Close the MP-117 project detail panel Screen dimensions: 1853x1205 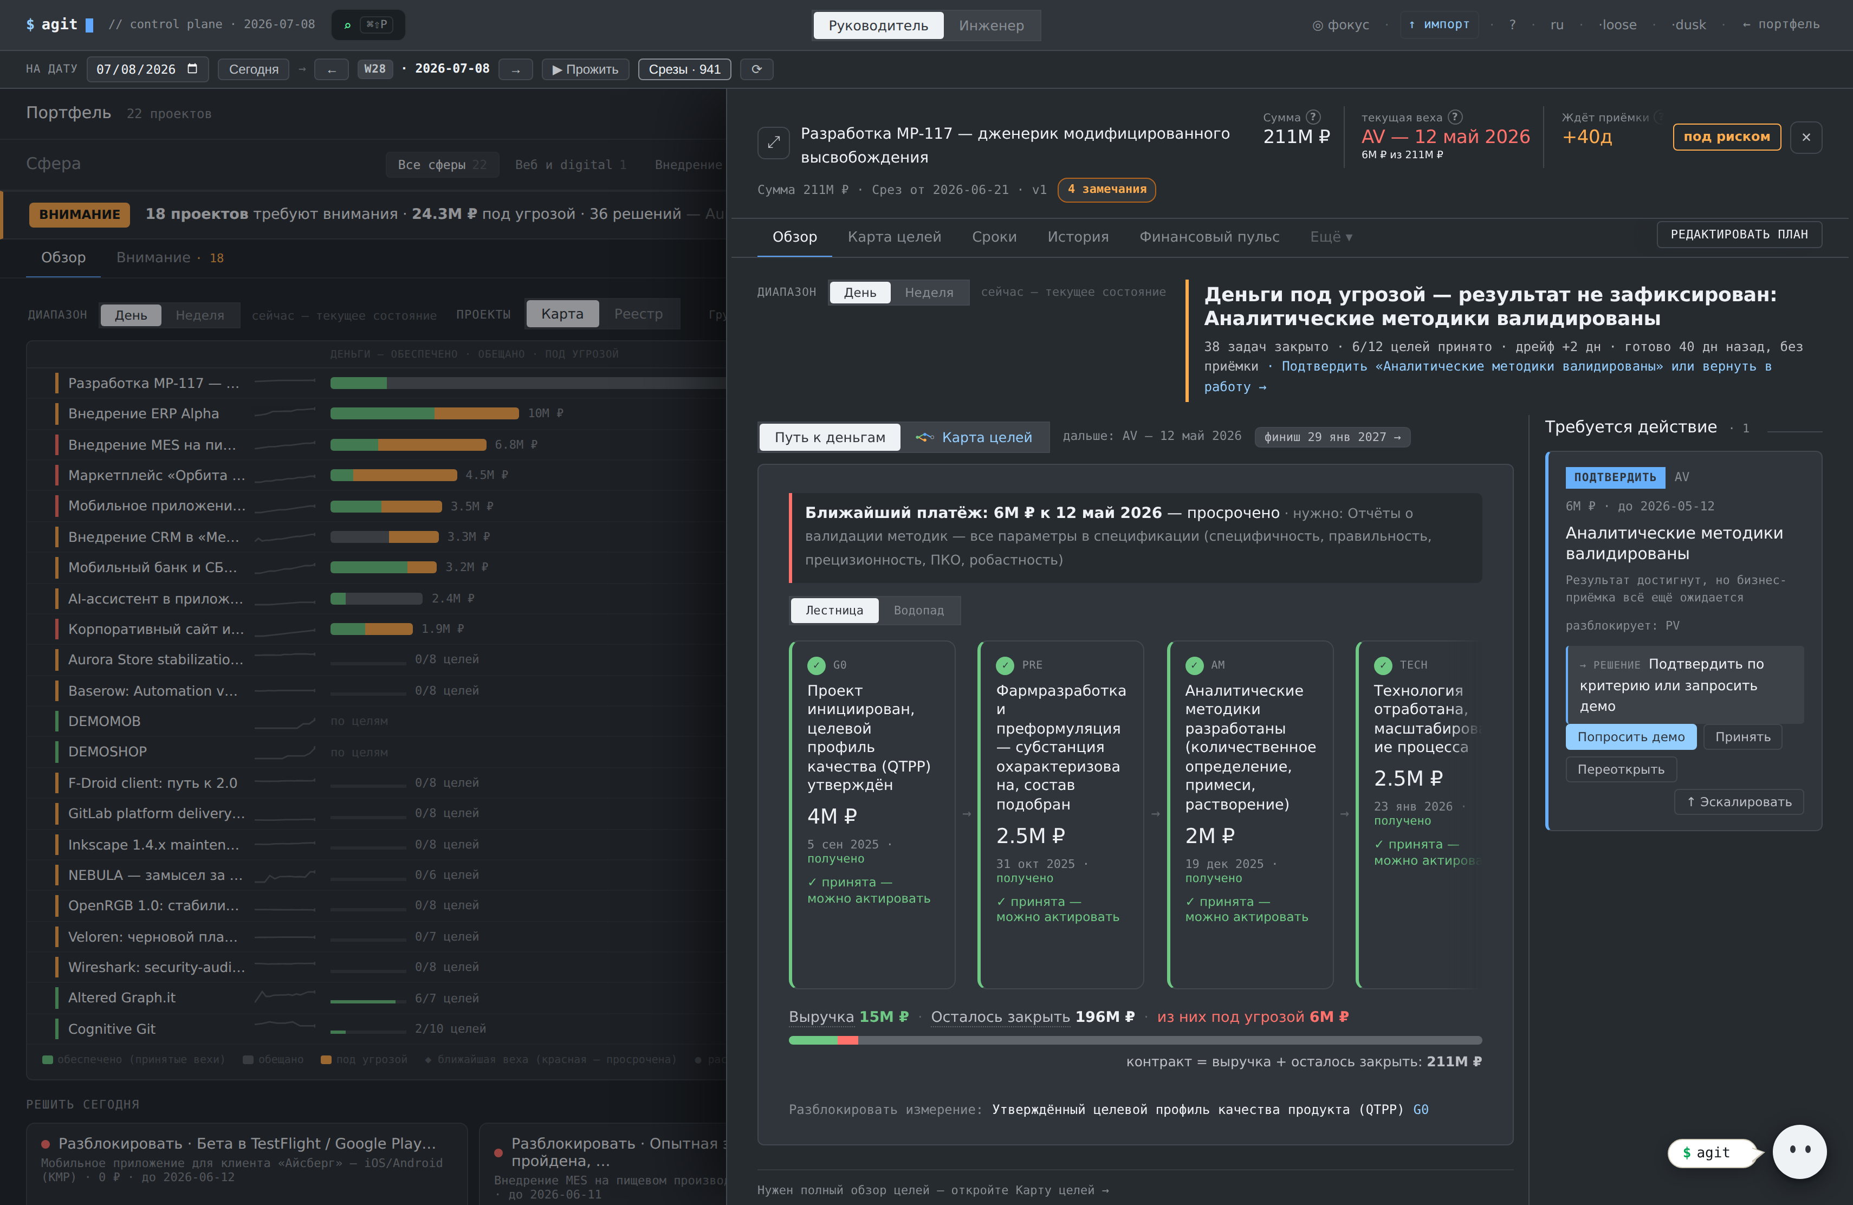pos(1806,137)
